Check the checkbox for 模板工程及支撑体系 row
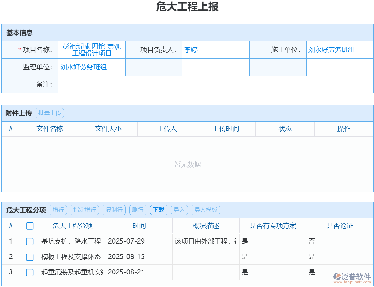Viewport: 374px width, 287px height. 30,257
